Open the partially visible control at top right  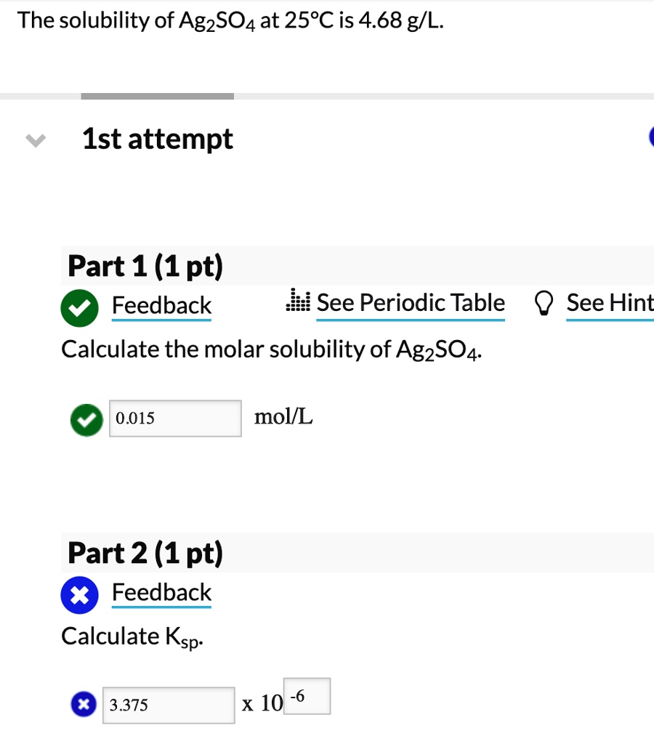coord(652,138)
